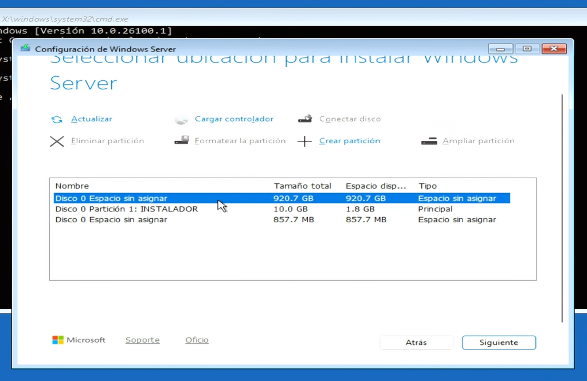Click the Ampliar partición drive icon
The width and height of the screenshot is (587, 381).
click(x=429, y=141)
